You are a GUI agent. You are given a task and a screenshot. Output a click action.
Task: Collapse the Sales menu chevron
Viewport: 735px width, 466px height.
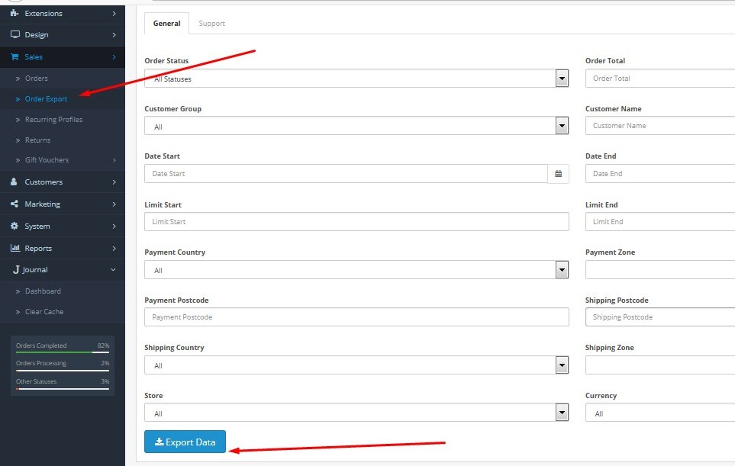pyautogui.click(x=114, y=57)
